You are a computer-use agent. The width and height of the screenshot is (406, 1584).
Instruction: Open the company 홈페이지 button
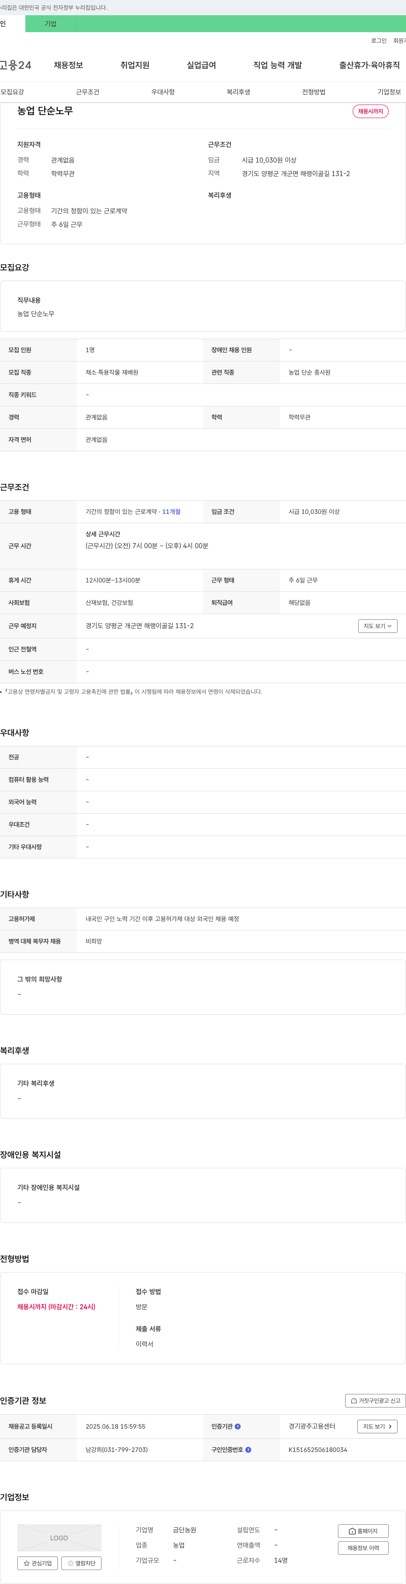[363, 1531]
